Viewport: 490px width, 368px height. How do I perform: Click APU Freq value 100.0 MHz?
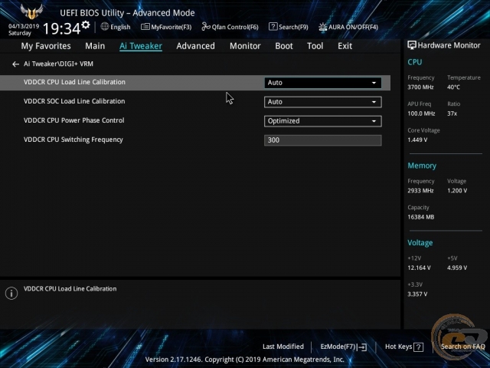(x=421, y=113)
